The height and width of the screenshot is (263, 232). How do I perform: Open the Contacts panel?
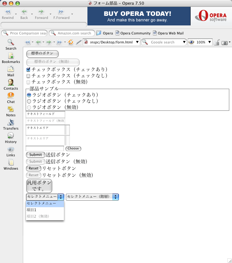point(11,85)
